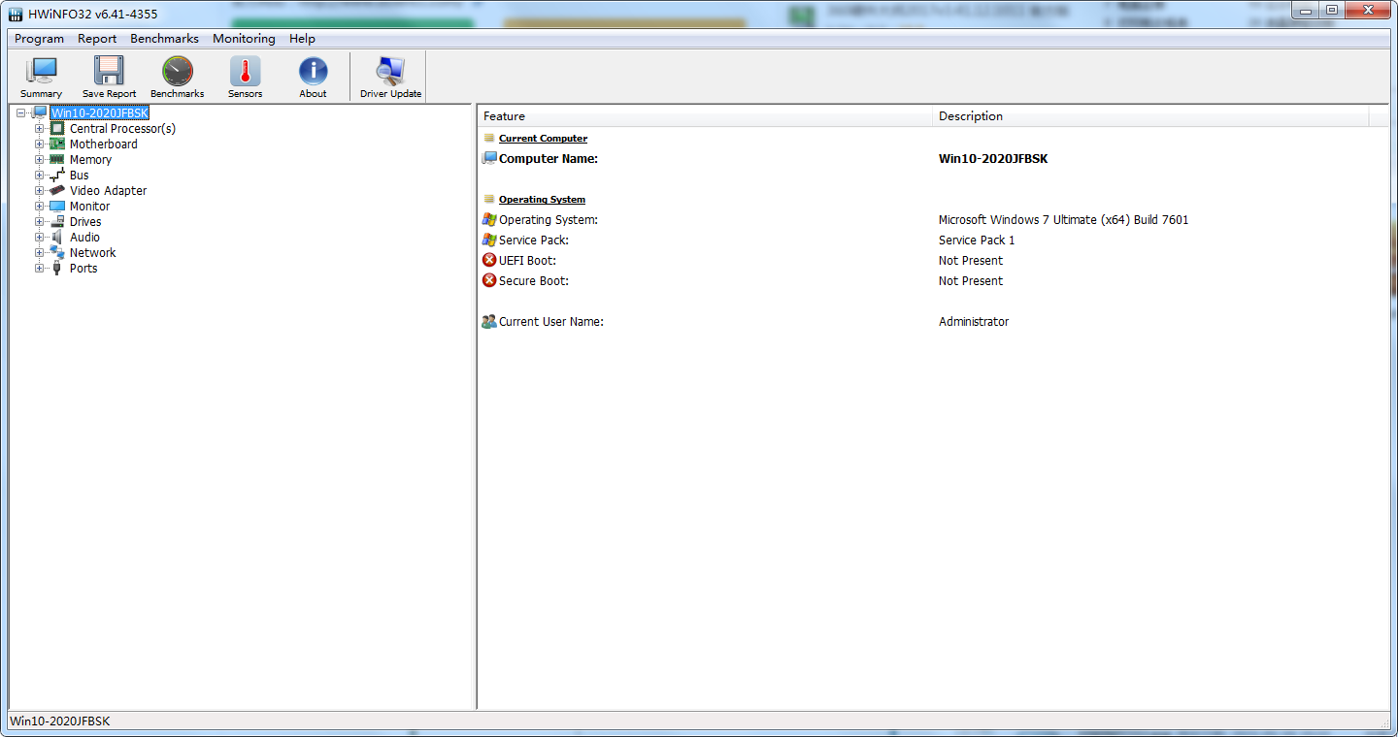The height and width of the screenshot is (737, 1398).
Task: Click the Central Processor(s) chip icon
Action: pyautogui.click(x=57, y=128)
